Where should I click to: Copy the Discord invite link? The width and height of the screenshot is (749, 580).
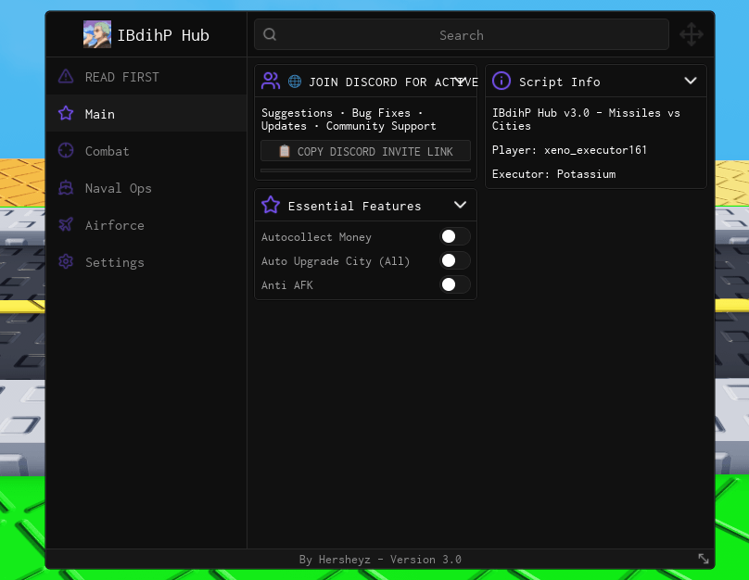pyautogui.click(x=365, y=151)
